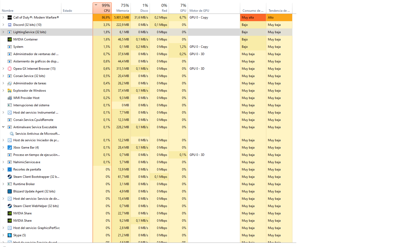Image resolution: width=401 pixels, height=247 pixels.
Task: Click the Explorador de Windows folder icon
Action: [x=10, y=91]
